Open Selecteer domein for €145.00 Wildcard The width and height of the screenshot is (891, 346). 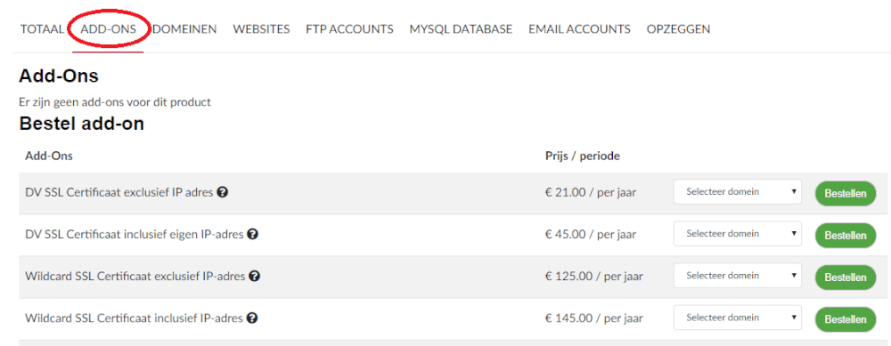(x=738, y=318)
